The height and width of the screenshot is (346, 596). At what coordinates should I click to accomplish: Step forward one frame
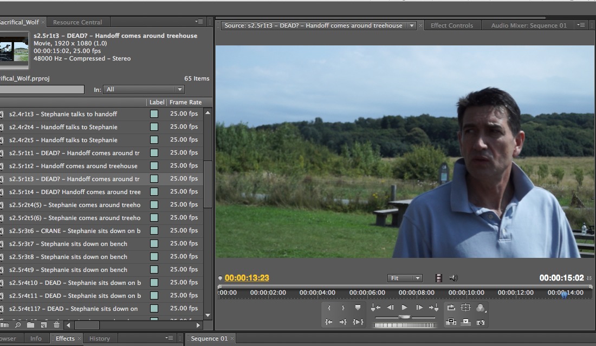coord(419,308)
